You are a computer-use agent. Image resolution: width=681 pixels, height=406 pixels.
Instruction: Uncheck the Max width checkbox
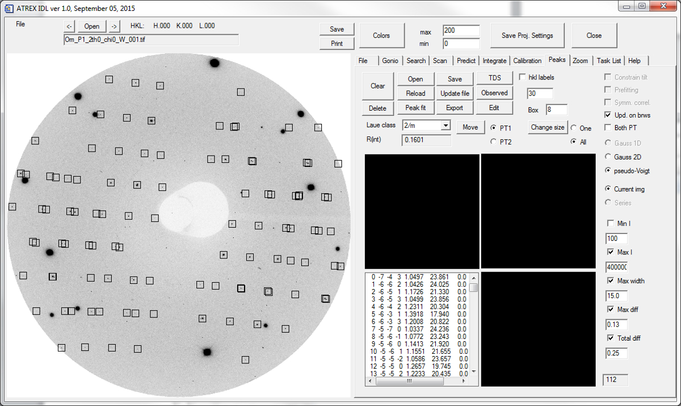(611, 281)
